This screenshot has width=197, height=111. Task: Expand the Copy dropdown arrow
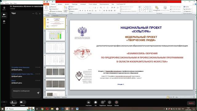58,9
